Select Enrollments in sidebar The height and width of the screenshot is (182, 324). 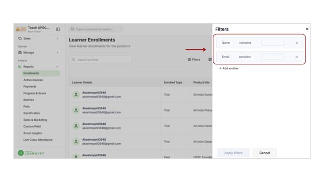pyautogui.click(x=41, y=73)
